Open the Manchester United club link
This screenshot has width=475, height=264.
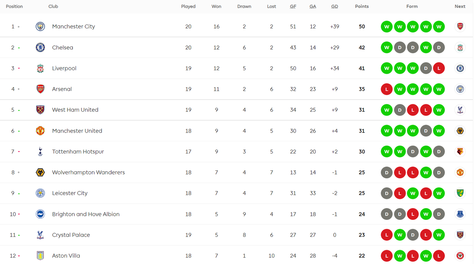point(77,131)
